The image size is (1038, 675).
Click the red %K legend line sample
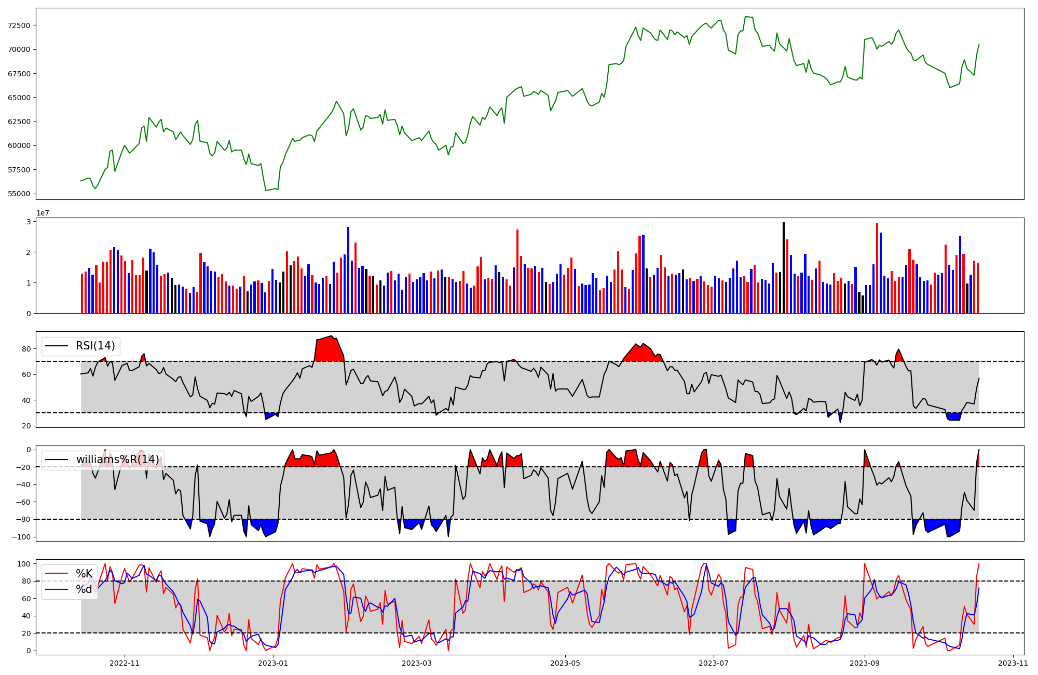pyautogui.click(x=57, y=574)
